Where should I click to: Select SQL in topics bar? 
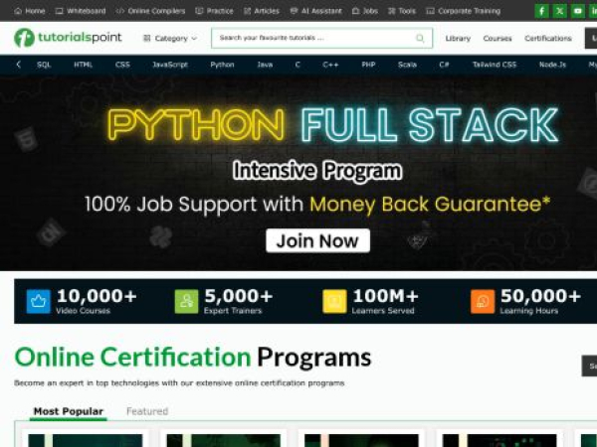click(44, 65)
